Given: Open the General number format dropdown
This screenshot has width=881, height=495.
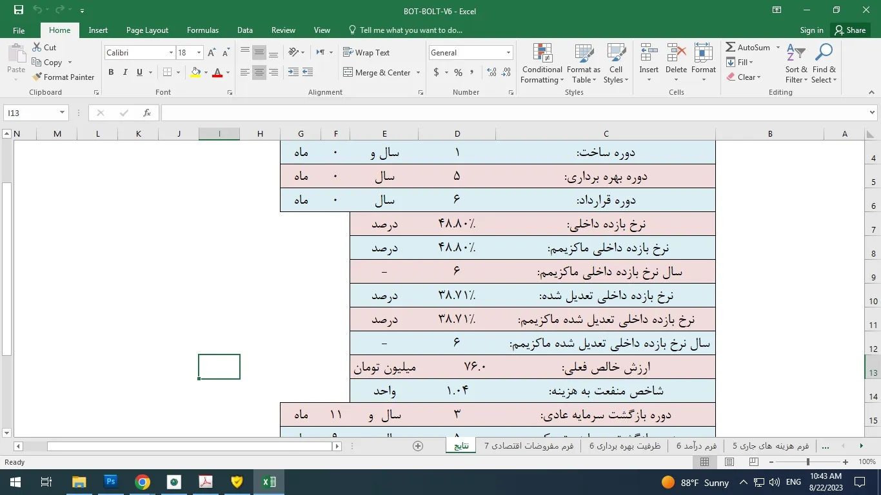Looking at the screenshot, I should coord(508,53).
